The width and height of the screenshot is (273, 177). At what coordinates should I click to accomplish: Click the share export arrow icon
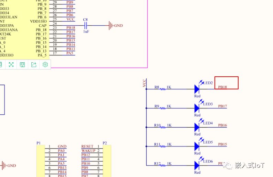[x=34, y=64]
